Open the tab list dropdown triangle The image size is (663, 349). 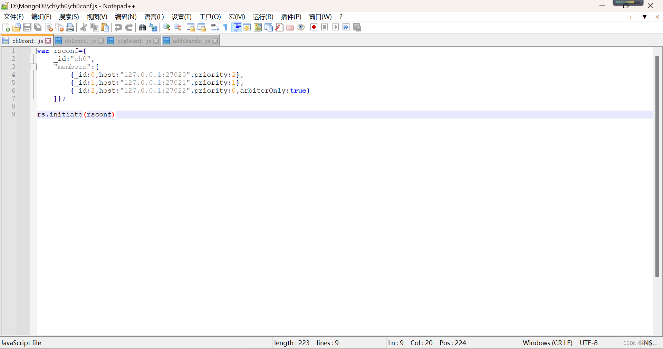(x=644, y=17)
